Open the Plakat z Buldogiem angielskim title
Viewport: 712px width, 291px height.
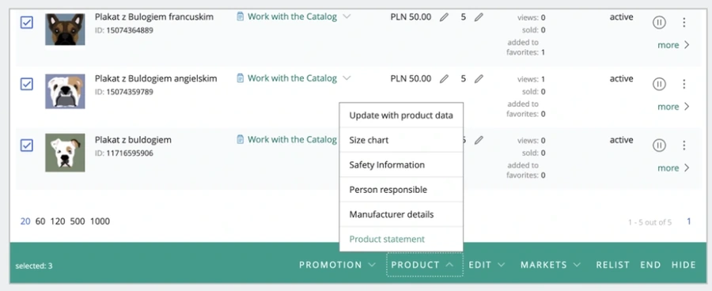156,78
